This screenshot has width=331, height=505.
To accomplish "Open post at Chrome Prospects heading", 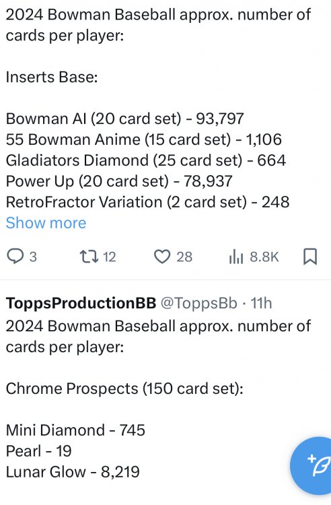I will tap(124, 389).
